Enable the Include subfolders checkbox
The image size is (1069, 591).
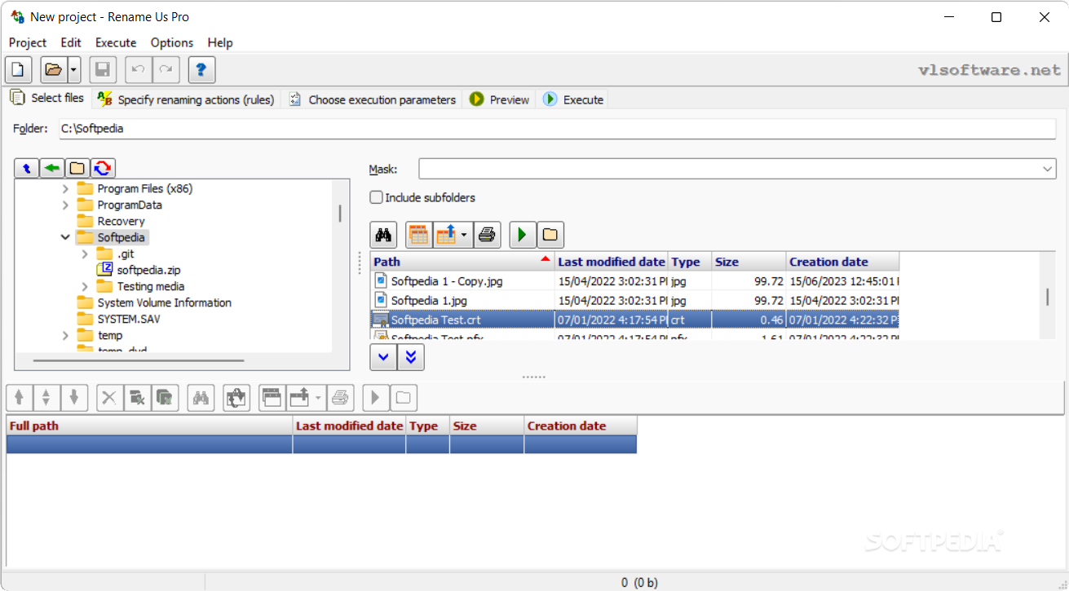(376, 197)
